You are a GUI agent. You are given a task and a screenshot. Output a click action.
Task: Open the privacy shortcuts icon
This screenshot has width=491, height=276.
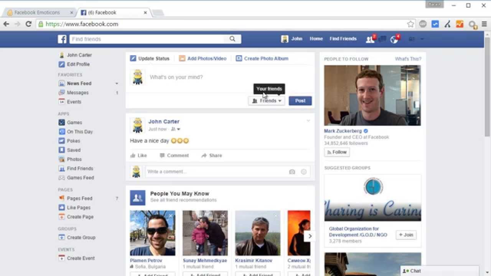(412, 39)
